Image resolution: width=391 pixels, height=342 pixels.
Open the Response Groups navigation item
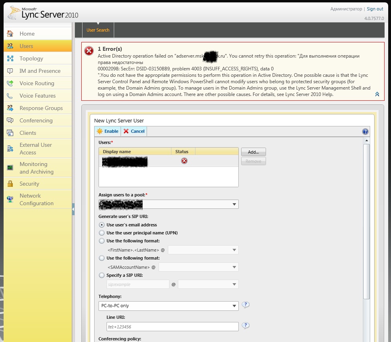(x=38, y=108)
